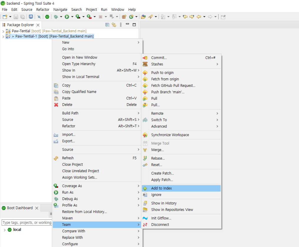Expand the Paw-Tential project tree node
Screen dimensions: 299x247
coord(3,31)
